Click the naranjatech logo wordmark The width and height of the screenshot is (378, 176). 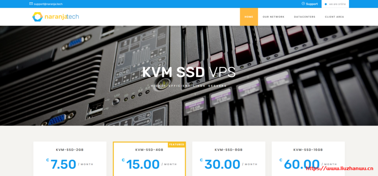62,17
